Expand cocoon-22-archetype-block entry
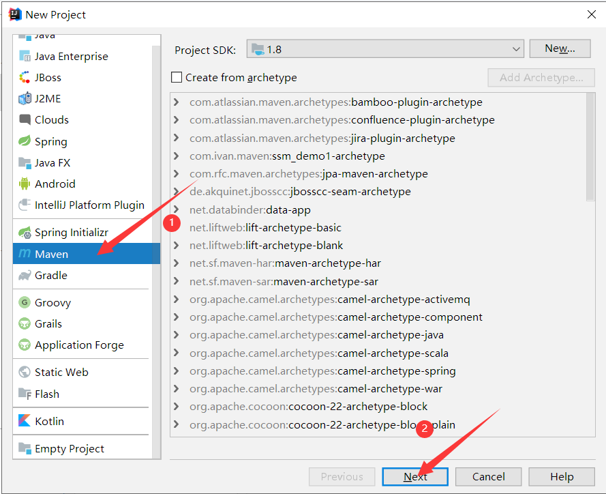The height and width of the screenshot is (494, 606). [x=177, y=407]
